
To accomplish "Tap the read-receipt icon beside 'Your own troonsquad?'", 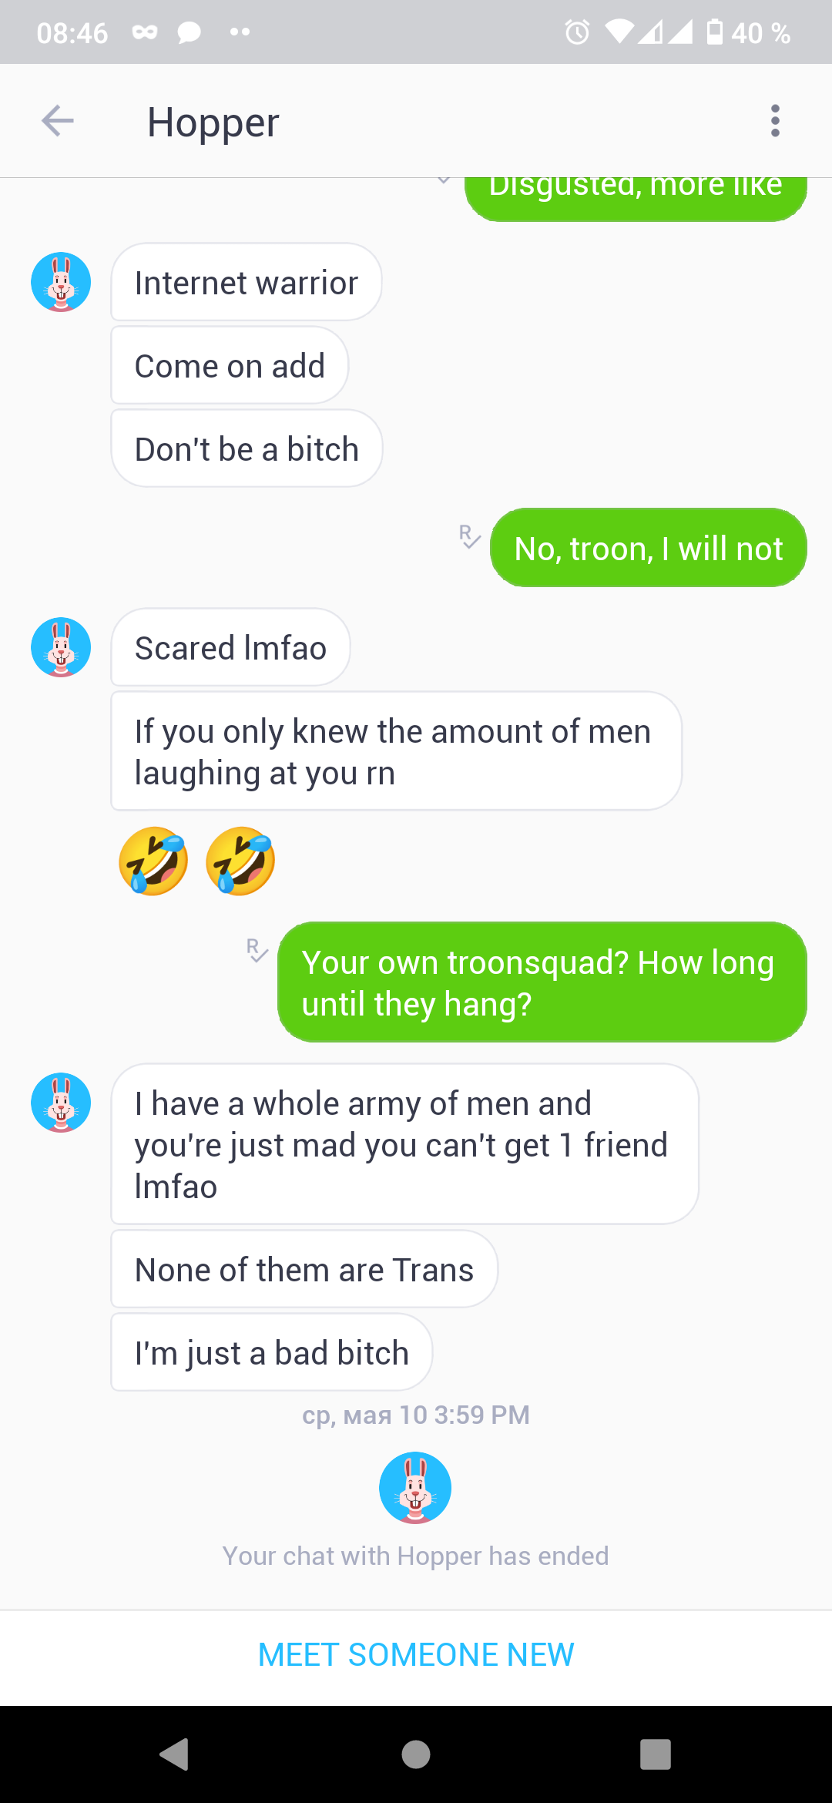I will (x=257, y=950).
